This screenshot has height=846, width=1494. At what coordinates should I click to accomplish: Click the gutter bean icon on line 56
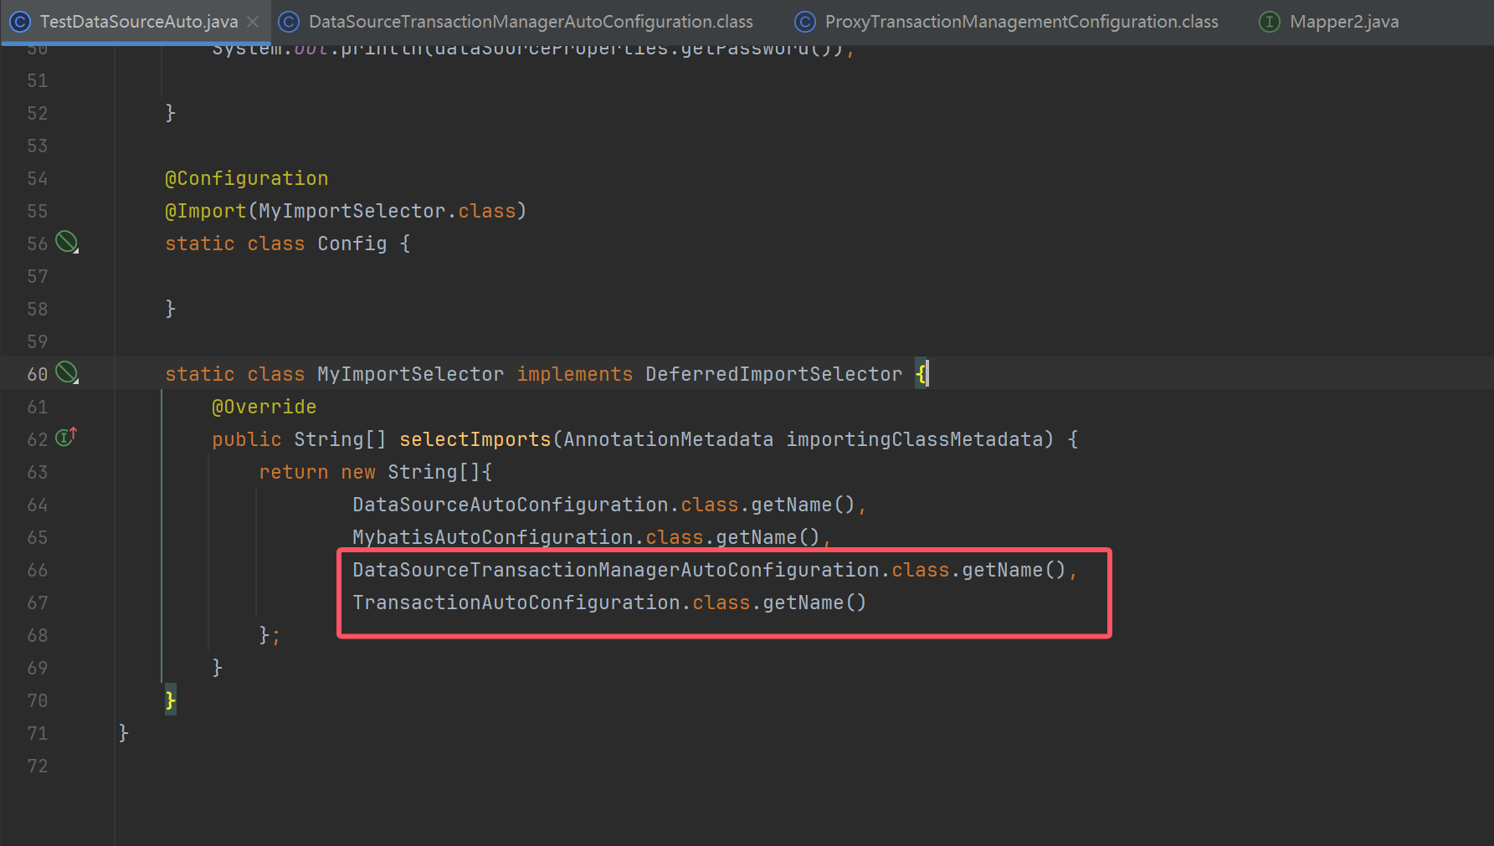(x=67, y=243)
